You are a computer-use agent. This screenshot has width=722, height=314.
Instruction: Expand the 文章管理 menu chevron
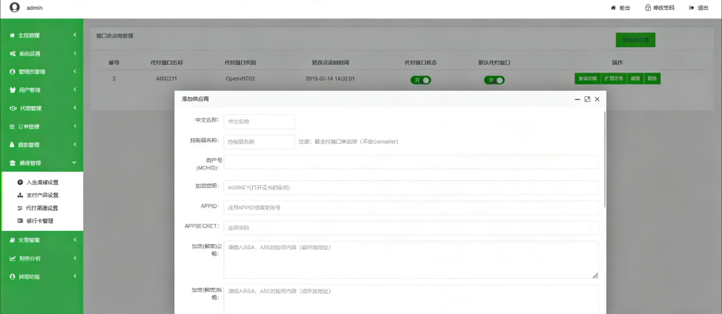click(x=75, y=239)
